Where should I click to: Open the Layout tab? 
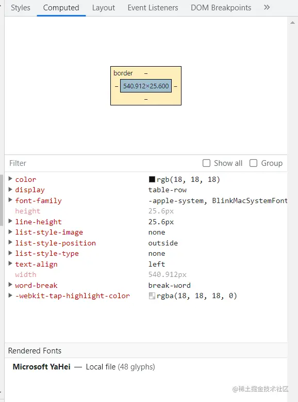click(x=104, y=8)
